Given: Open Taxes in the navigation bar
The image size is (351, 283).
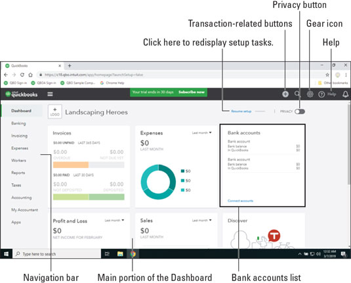Looking at the screenshot, I should coord(16,185).
